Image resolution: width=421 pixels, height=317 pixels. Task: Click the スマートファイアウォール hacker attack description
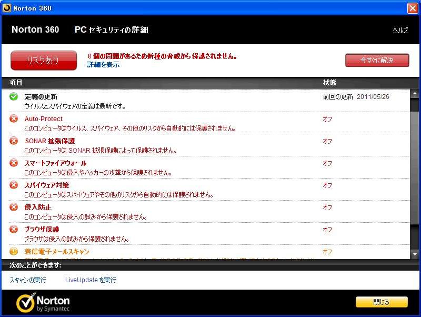click(98, 173)
